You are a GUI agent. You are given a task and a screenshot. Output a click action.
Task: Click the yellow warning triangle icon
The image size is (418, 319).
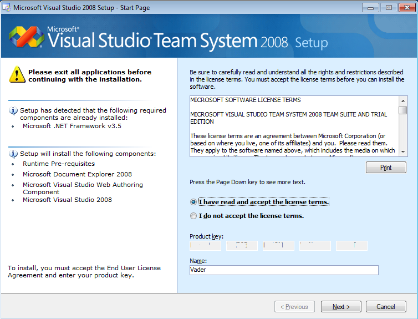[x=17, y=75]
